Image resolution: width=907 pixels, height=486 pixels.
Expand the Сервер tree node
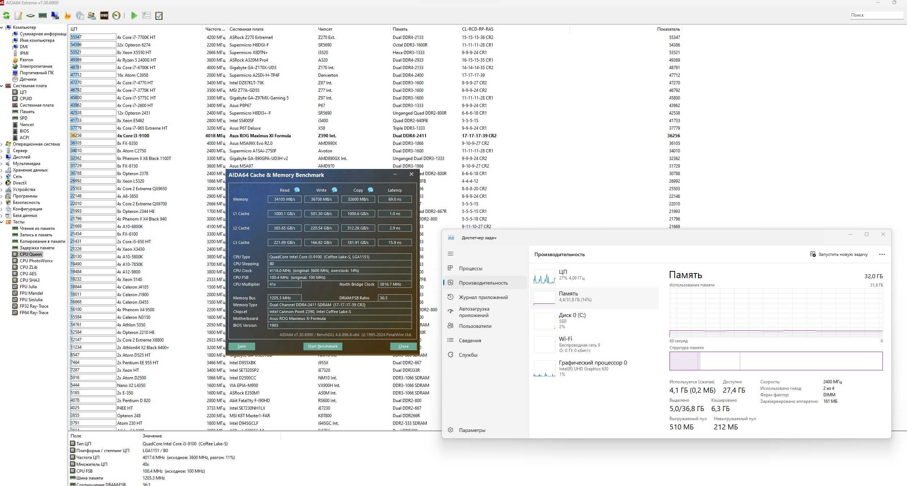click(x=2, y=151)
